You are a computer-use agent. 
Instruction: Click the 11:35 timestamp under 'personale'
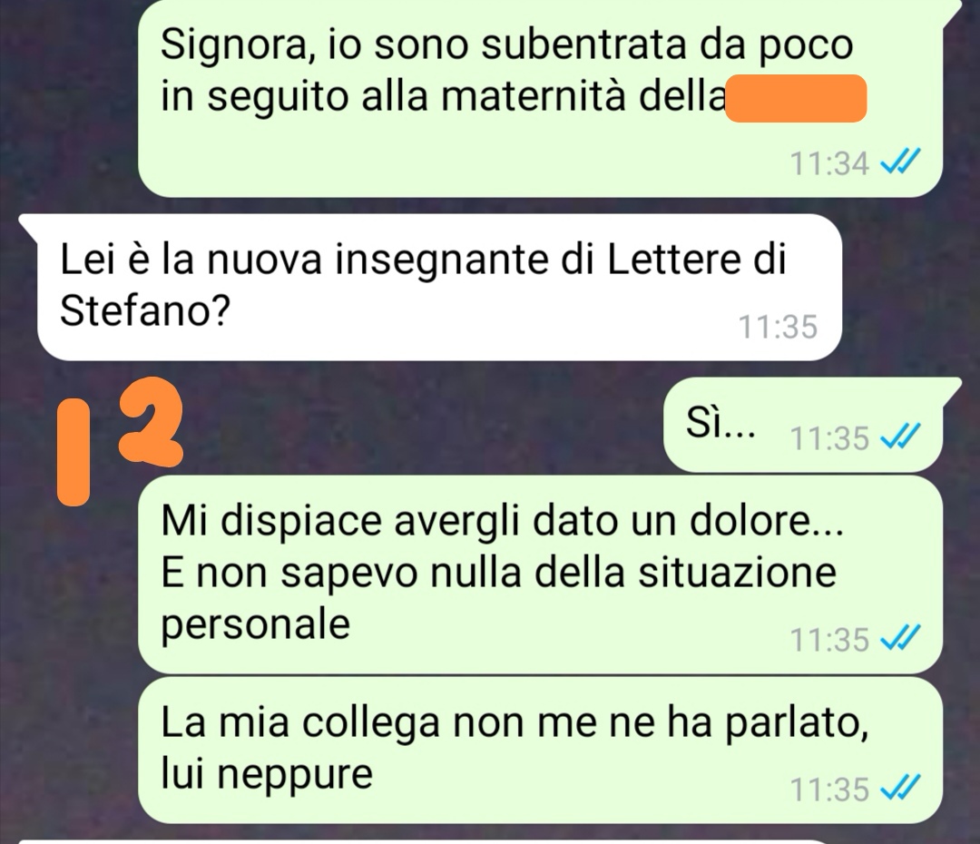tap(829, 640)
